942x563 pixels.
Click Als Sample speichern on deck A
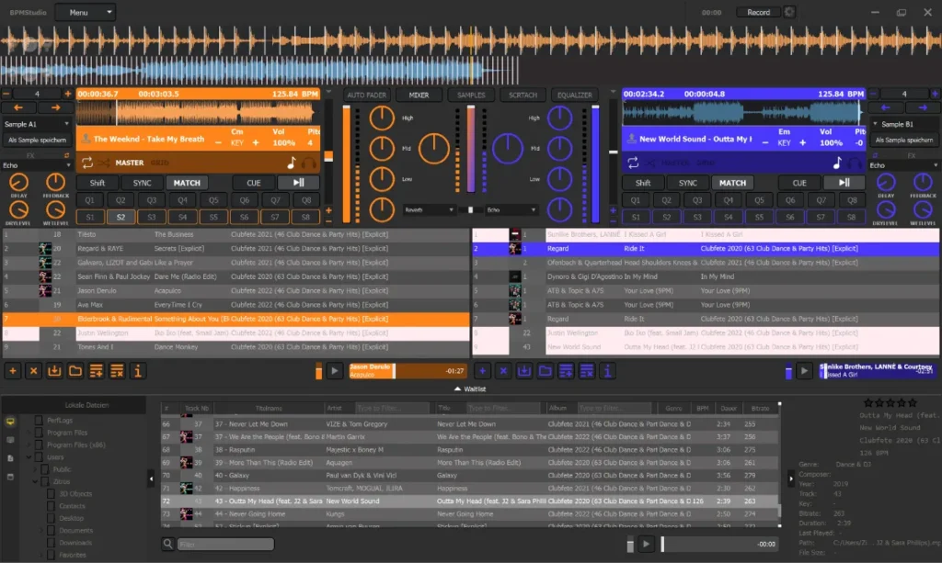click(x=37, y=140)
